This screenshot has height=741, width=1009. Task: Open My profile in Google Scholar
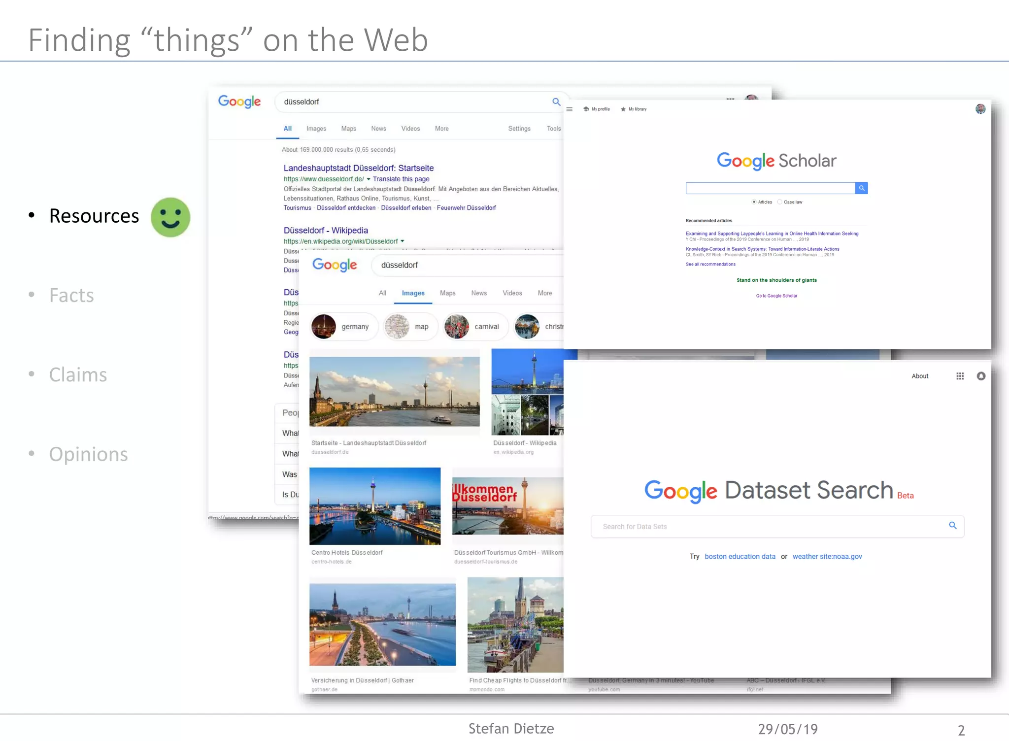pyautogui.click(x=597, y=109)
